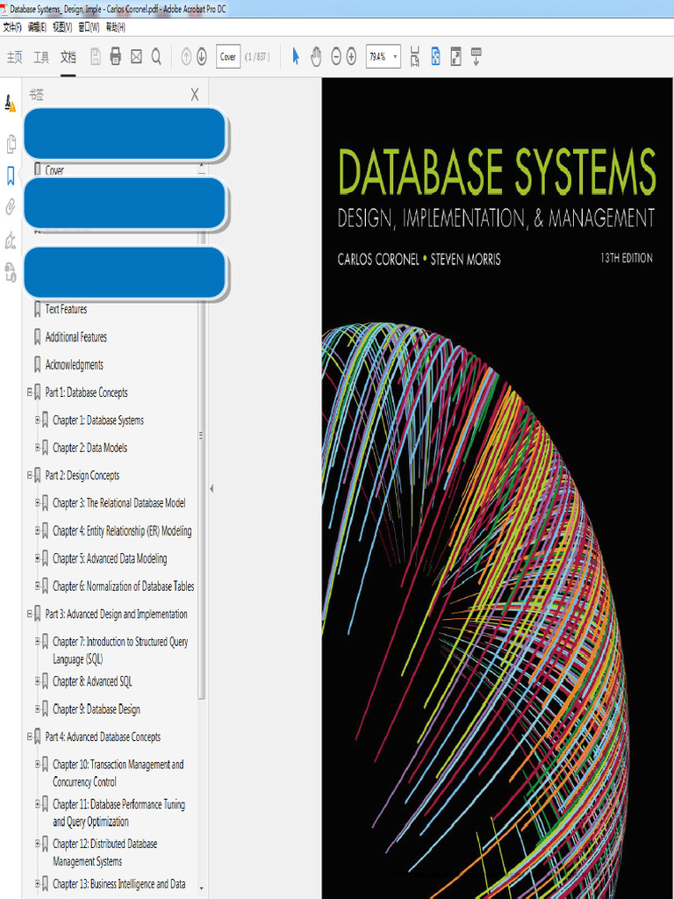Screen dimensions: 674x899
Task: Jump to Acknowledgments bookmark
Action: [75, 364]
